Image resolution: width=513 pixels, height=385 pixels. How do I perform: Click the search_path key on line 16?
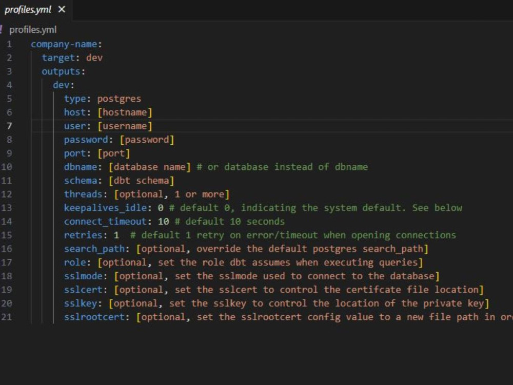pyautogui.click(x=94, y=249)
